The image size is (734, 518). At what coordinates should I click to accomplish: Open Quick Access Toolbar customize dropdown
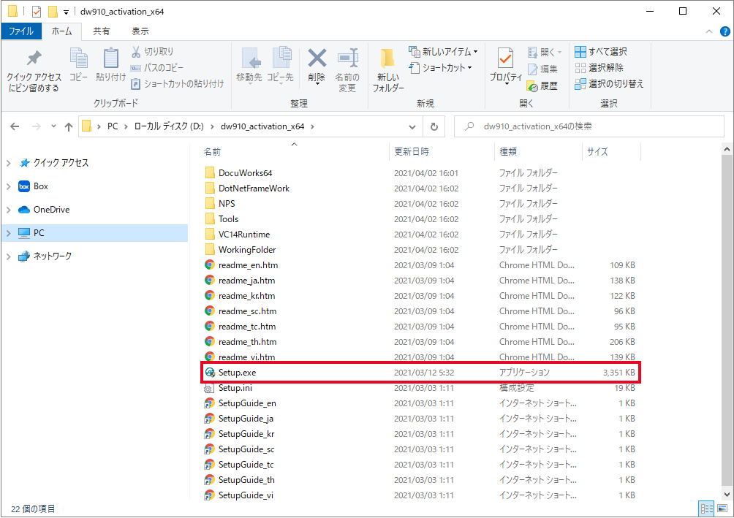pyautogui.click(x=66, y=12)
